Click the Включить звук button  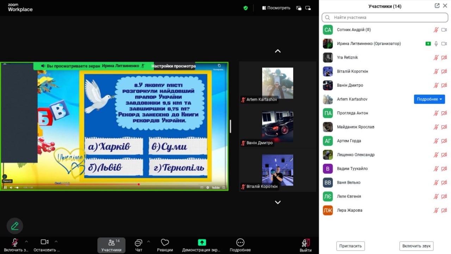(416, 246)
